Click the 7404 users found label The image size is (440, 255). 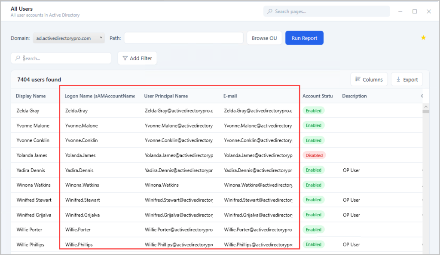tap(39, 79)
